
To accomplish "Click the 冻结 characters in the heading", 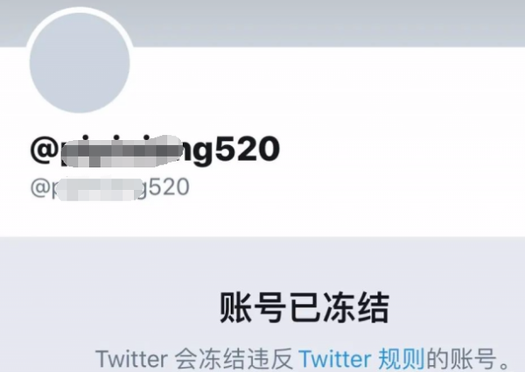I will tap(355, 307).
